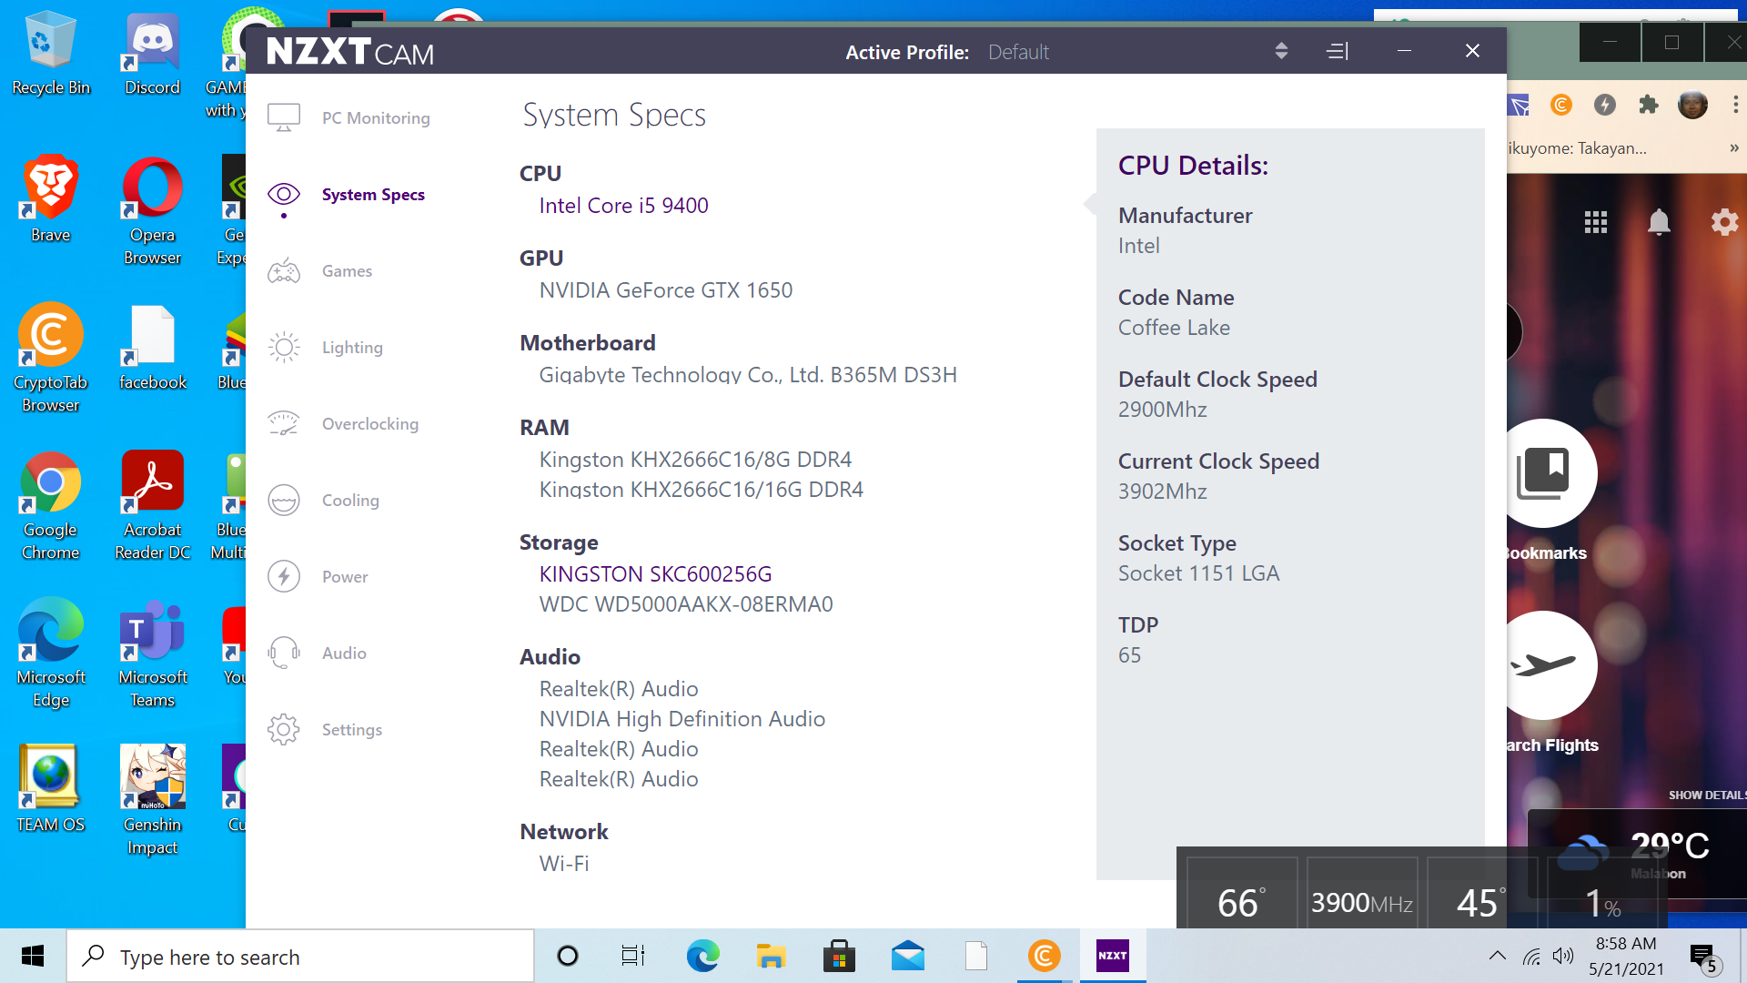Click the Windows search box

[300, 956]
